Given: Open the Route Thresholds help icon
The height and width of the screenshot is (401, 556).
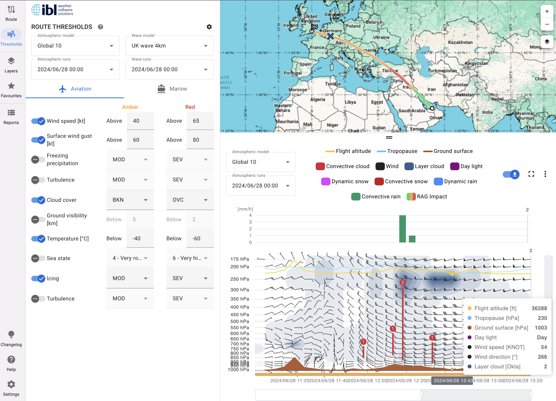Looking at the screenshot, I should pyautogui.click(x=100, y=27).
